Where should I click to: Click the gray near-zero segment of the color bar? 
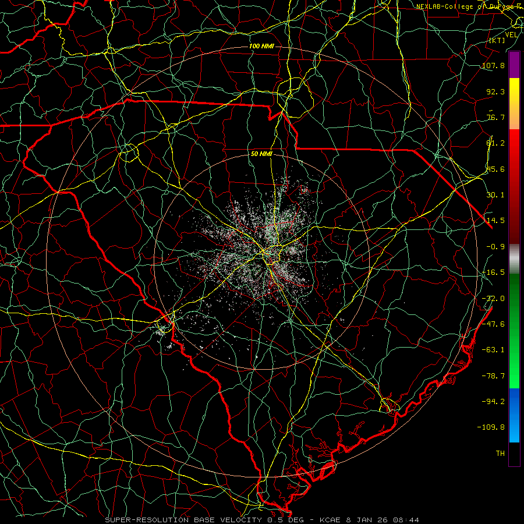point(514,259)
